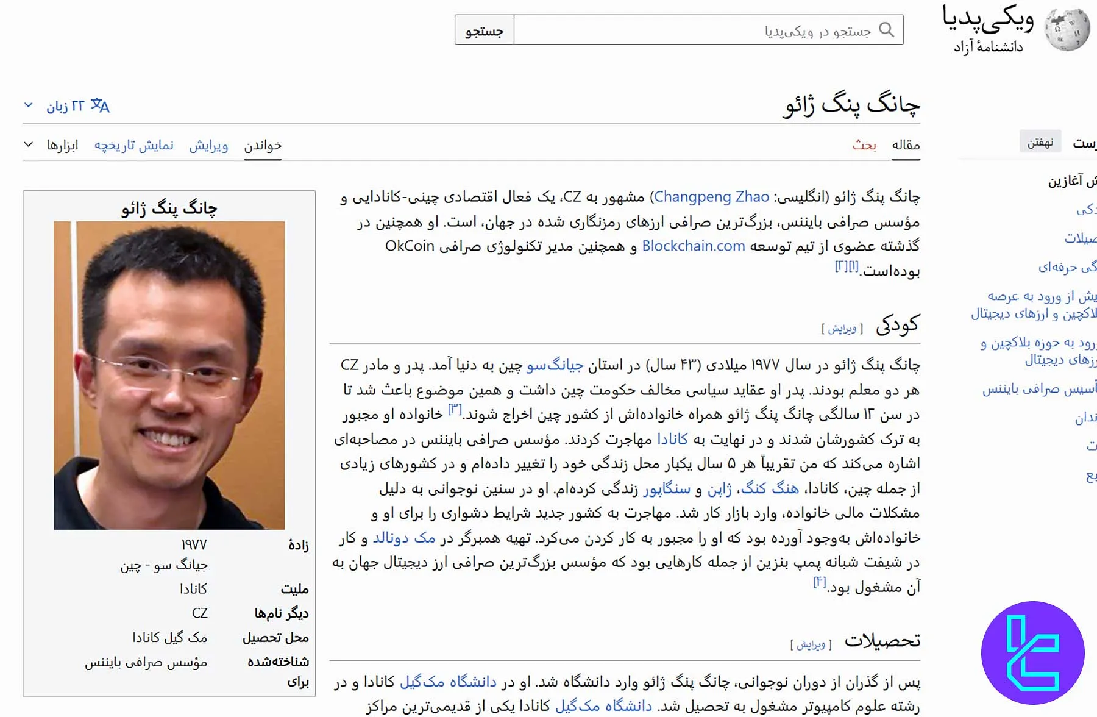Click the ویکی‌پدیا wordmark in header
Screen dimensions: 1097x717
point(988,20)
